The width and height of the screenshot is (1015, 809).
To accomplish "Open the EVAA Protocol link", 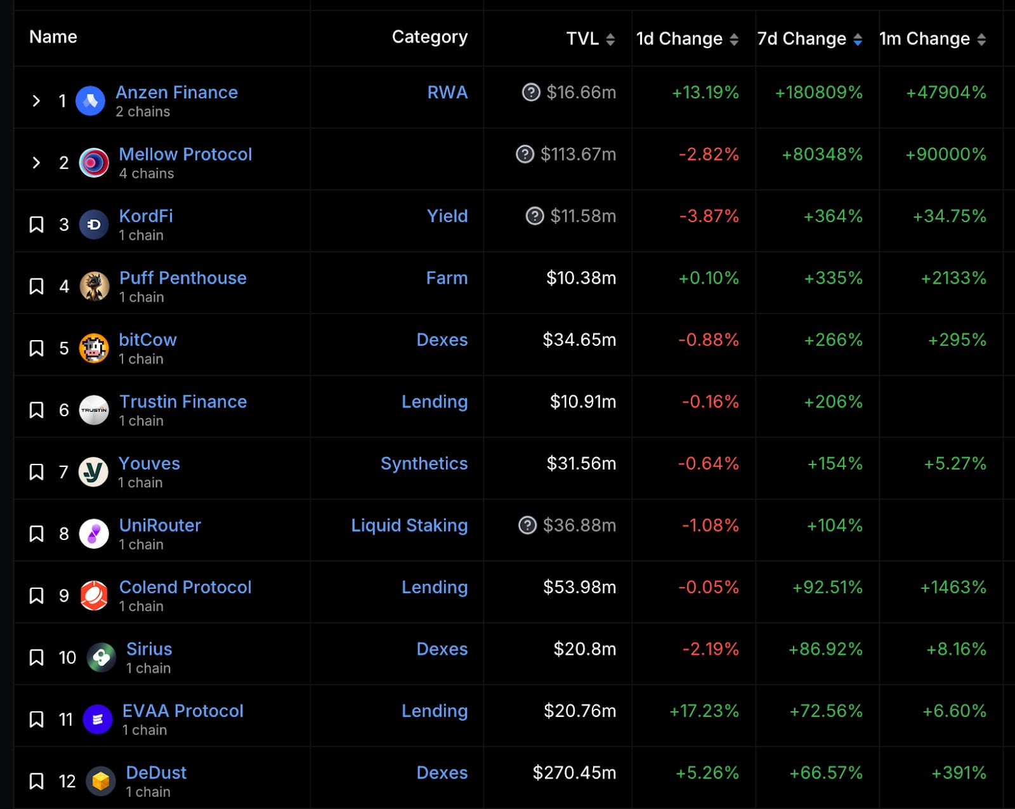I will pos(183,711).
